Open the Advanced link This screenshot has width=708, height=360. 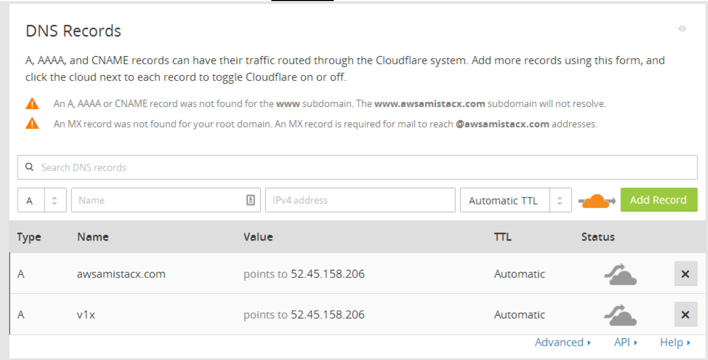pyautogui.click(x=562, y=343)
